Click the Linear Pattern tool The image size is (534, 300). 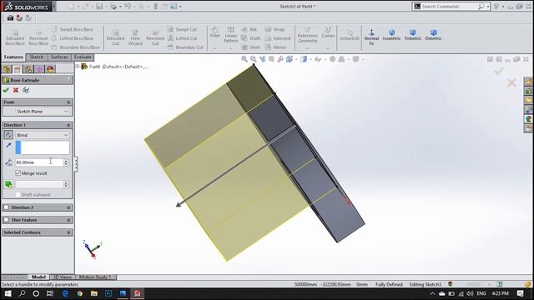click(230, 35)
